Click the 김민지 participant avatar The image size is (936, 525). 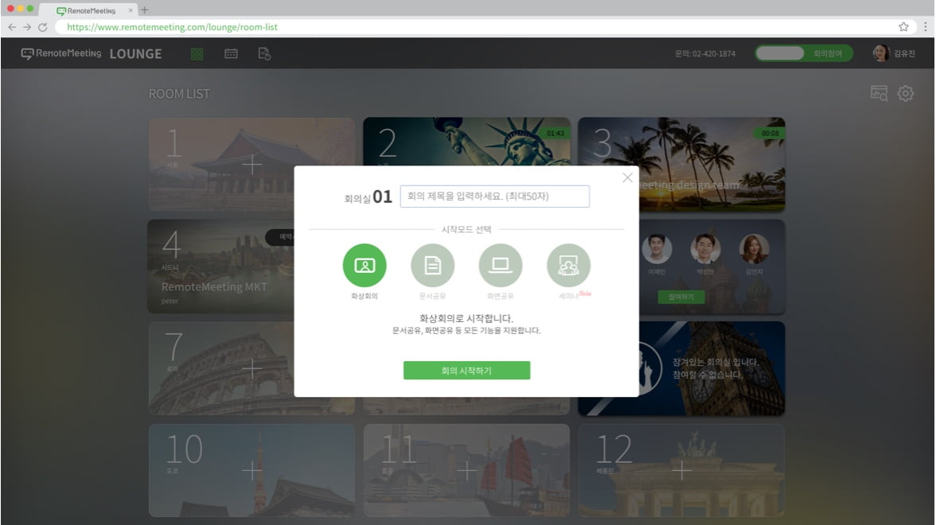pyautogui.click(x=754, y=249)
